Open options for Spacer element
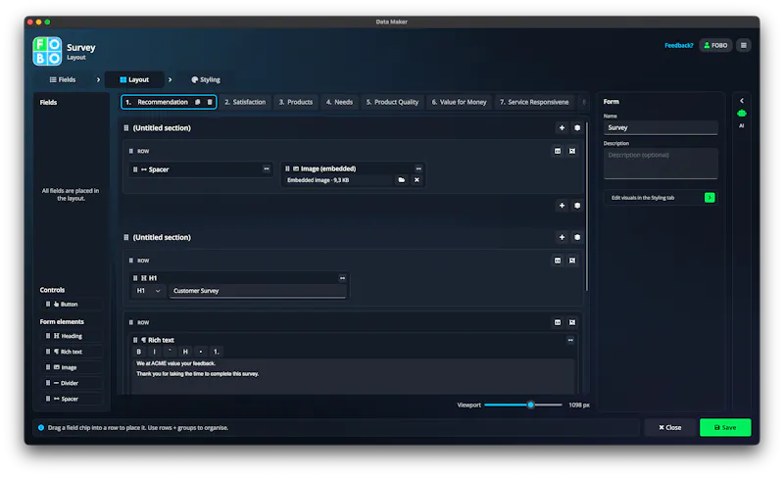Image resolution: width=784 pixels, height=477 pixels. pyautogui.click(x=267, y=168)
